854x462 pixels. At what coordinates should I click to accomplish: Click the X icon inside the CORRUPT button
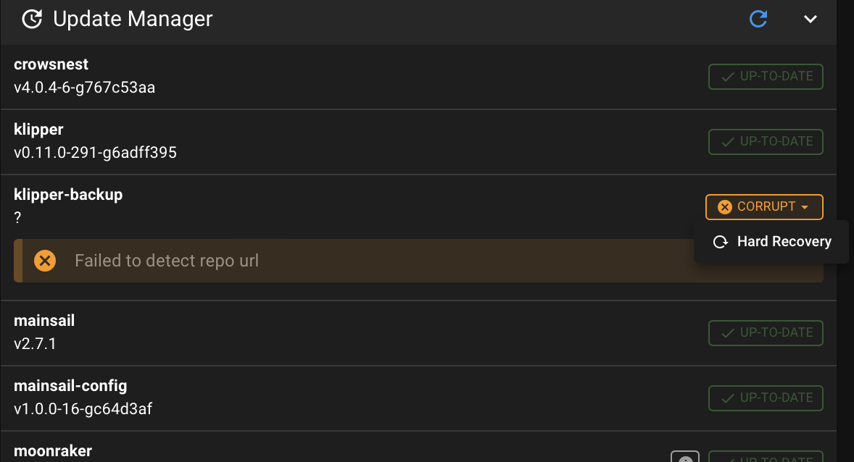724,207
